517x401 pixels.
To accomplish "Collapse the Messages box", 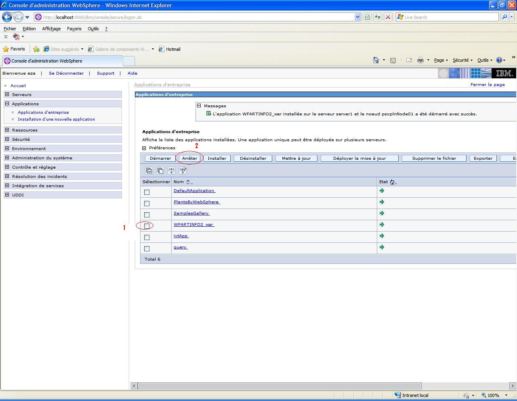I will coord(199,106).
